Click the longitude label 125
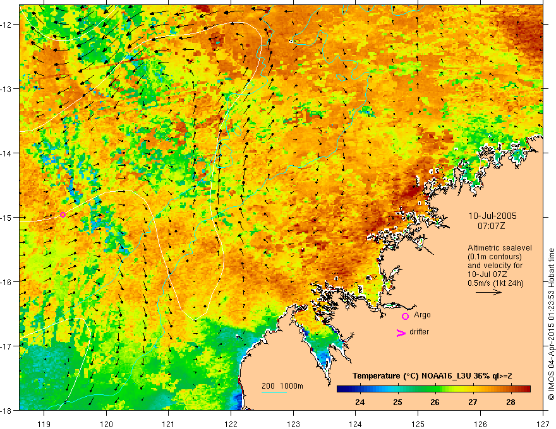This screenshot has height=429, width=556. click(x=418, y=424)
